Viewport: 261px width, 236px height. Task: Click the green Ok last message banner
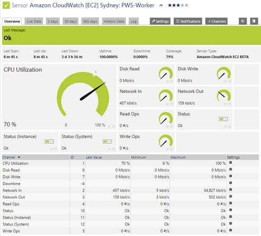[x=131, y=35]
